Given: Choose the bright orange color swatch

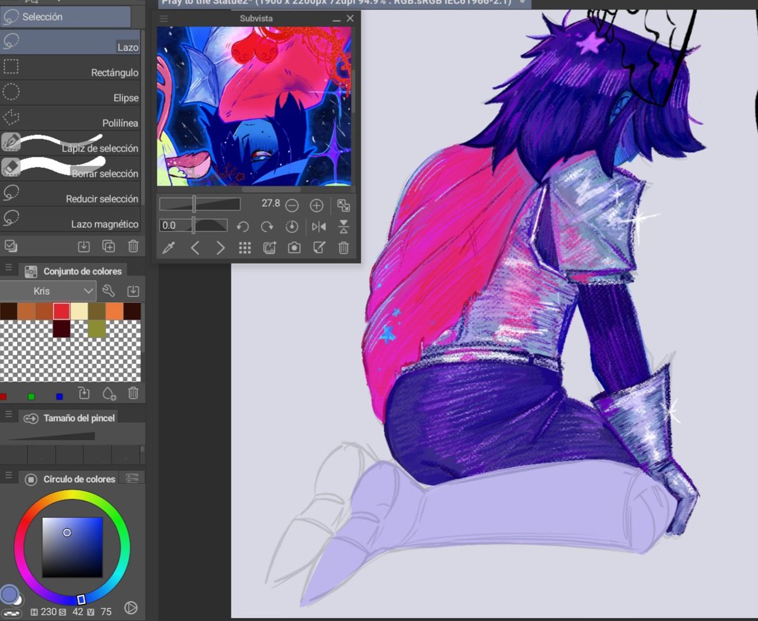Looking at the screenshot, I should (x=114, y=311).
